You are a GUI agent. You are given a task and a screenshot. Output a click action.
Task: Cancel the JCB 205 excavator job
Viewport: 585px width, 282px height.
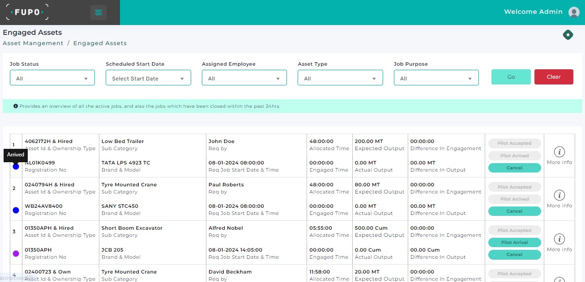[x=514, y=255]
